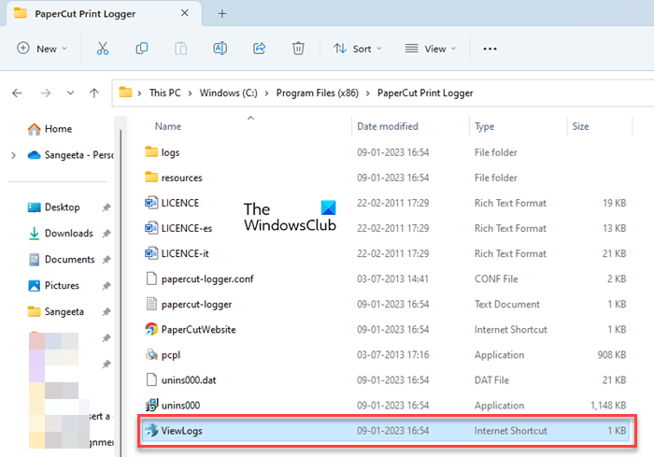Open the See more ellipsis menu

click(490, 49)
